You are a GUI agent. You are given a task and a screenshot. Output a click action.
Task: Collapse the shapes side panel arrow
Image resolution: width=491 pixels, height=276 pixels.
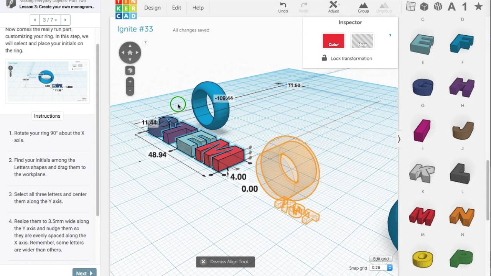399,139
